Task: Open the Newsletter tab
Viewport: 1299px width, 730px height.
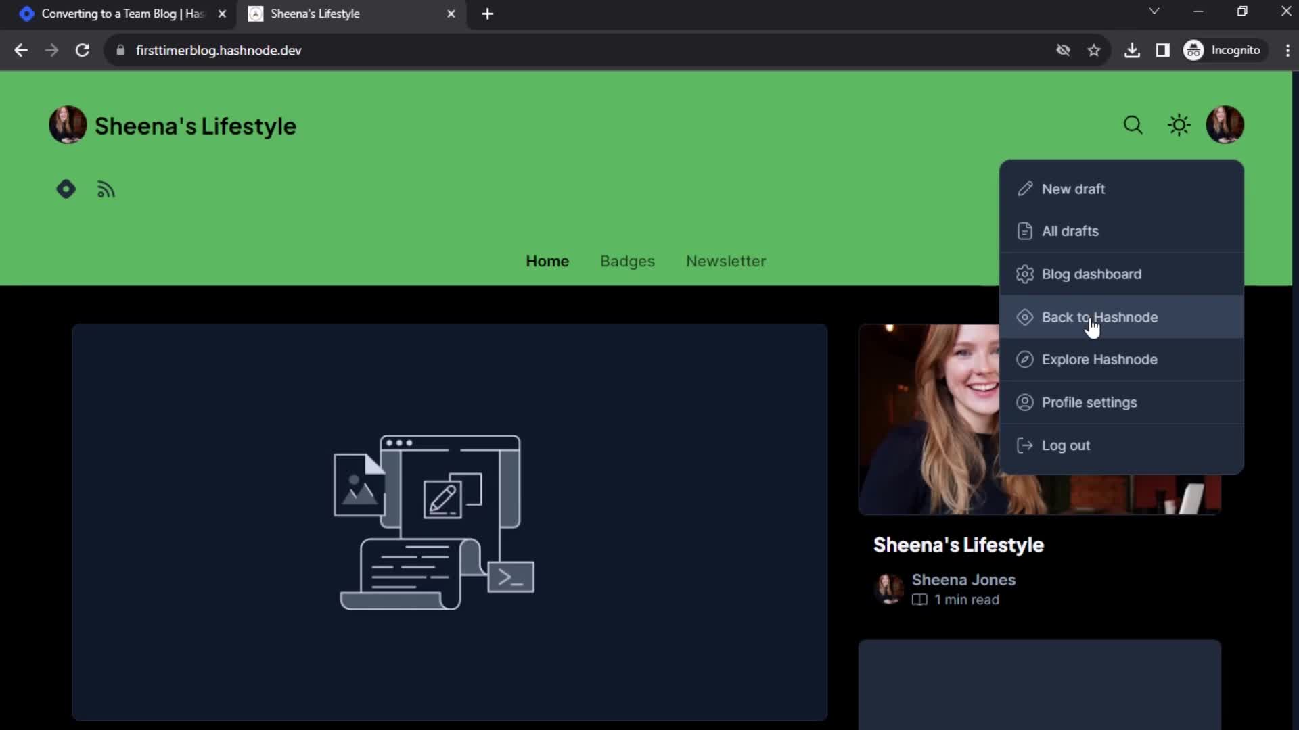Action: coord(726,262)
